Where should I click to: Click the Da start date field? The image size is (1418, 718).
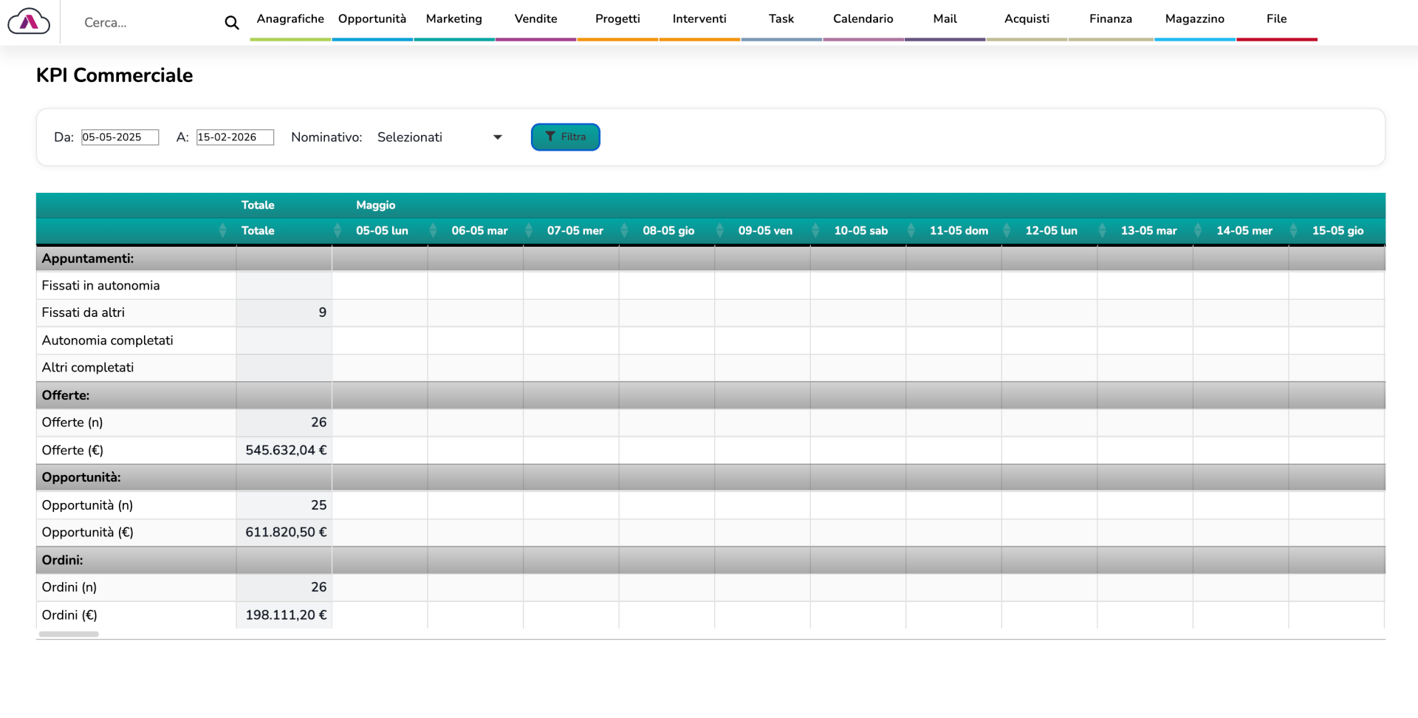120,137
